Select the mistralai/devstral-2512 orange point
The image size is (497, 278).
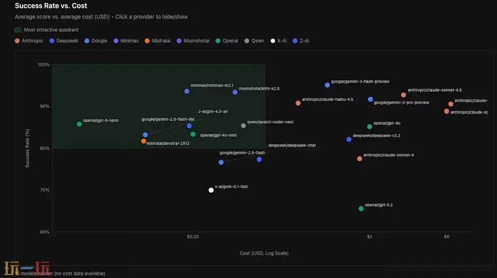click(x=144, y=141)
